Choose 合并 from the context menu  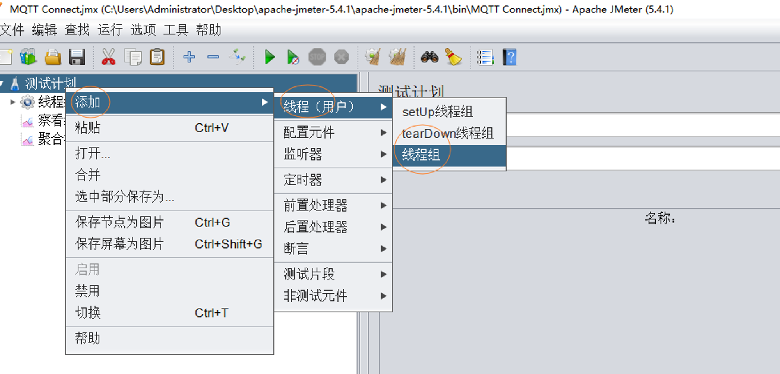(170, 175)
